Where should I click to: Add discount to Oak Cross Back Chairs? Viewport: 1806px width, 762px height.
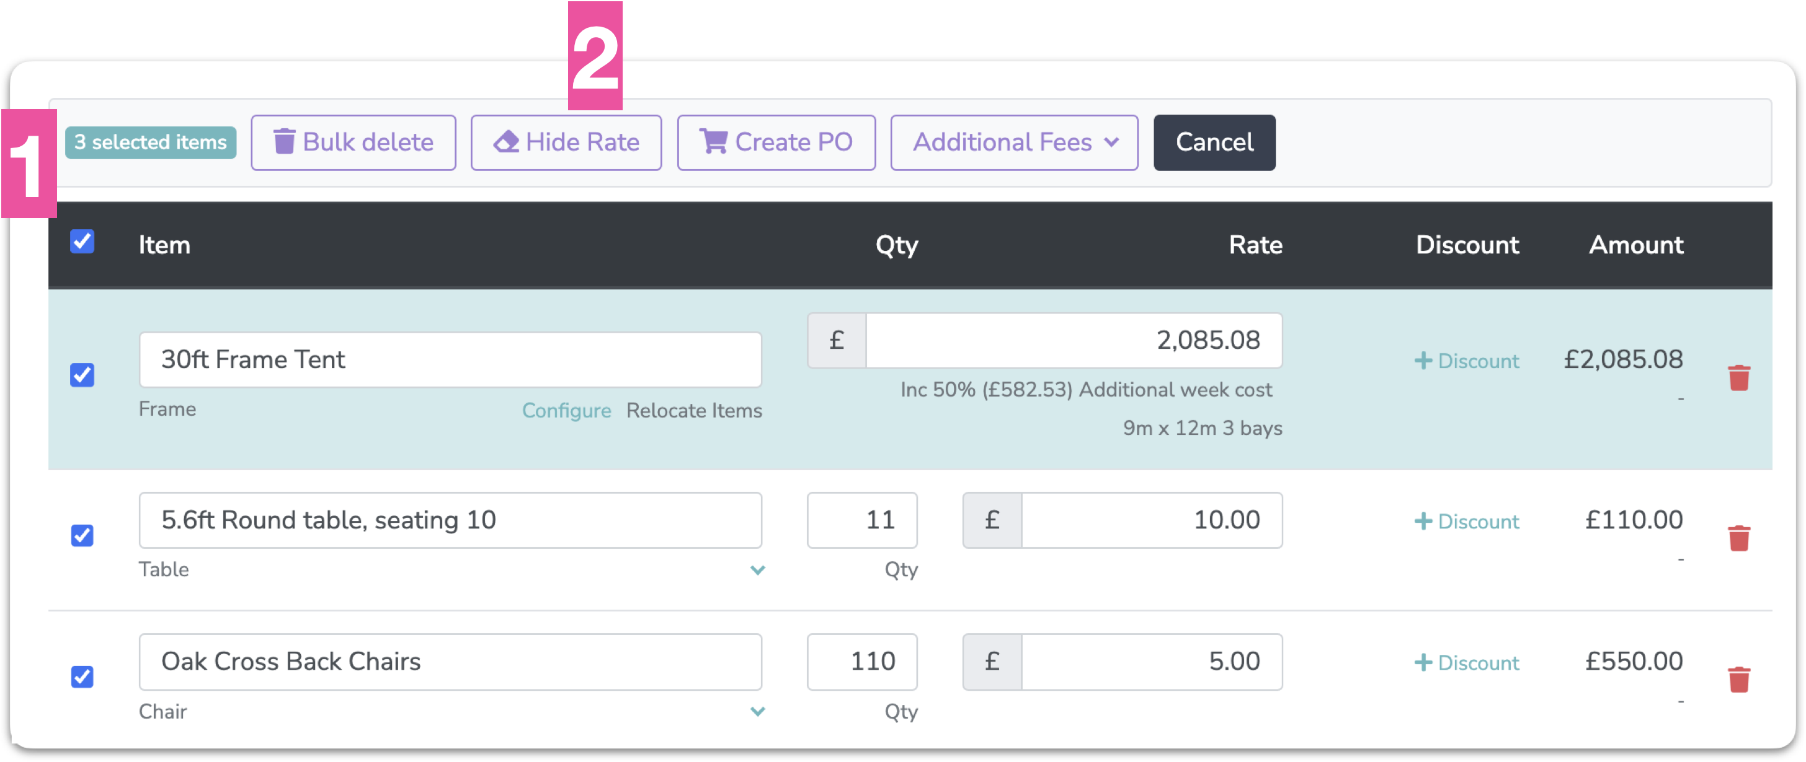pyautogui.click(x=1467, y=662)
